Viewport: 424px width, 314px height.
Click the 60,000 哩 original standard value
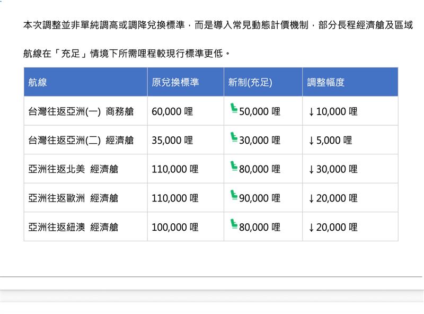click(x=172, y=111)
